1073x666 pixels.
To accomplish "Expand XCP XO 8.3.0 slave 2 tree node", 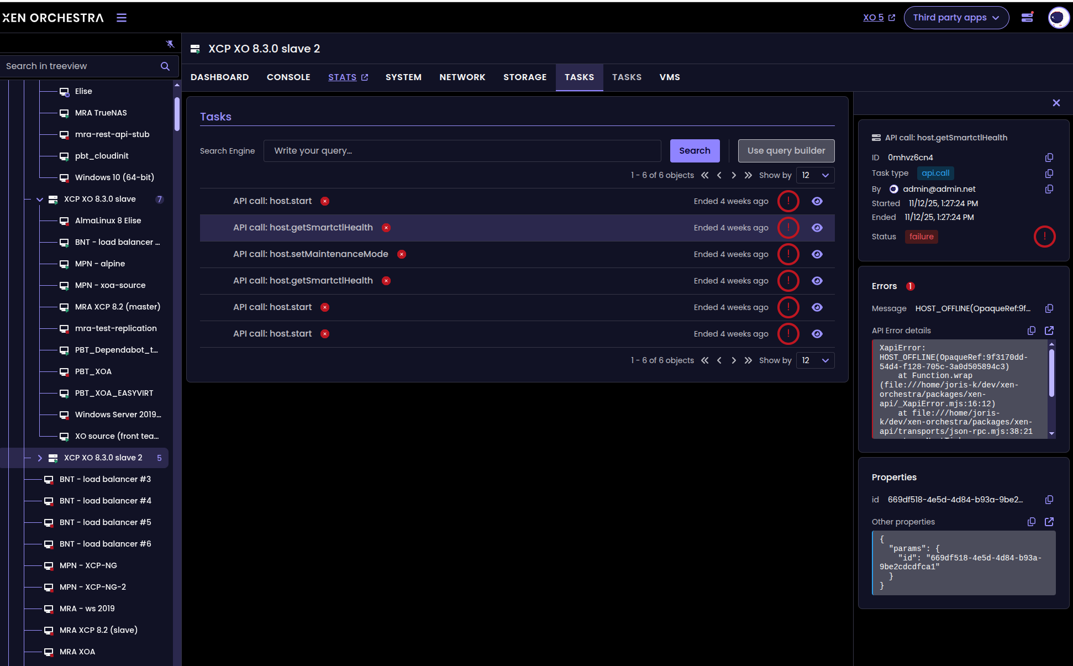I will coord(40,458).
